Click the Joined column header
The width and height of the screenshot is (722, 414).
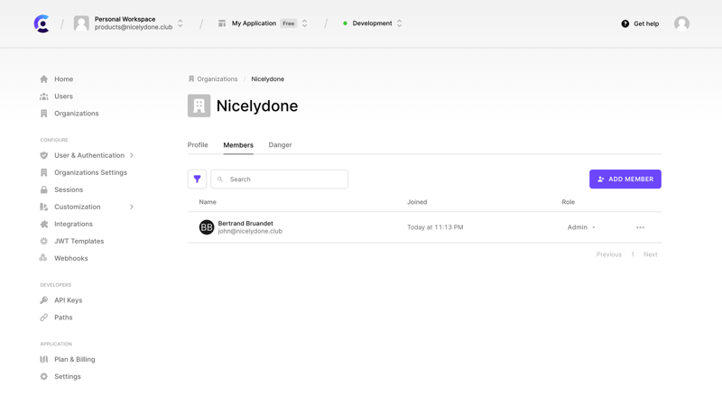[x=417, y=202]
